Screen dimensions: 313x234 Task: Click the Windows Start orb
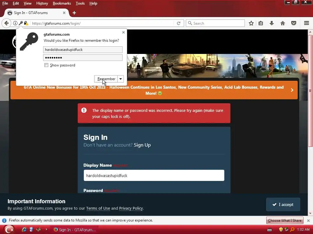coord(9,230)
